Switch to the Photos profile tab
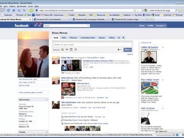184x138 pixels. [73, 38]
